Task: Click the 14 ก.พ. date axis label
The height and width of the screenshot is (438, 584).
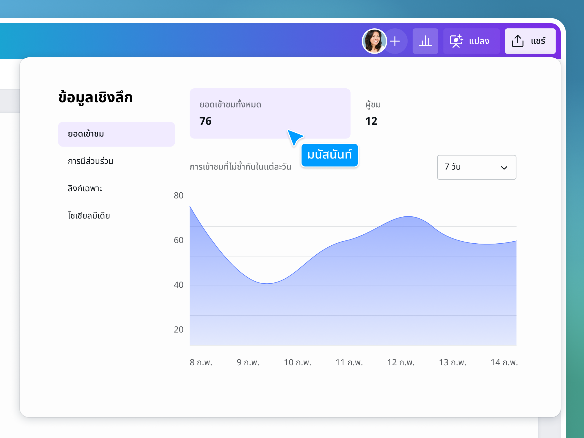Action: (504, 362)
